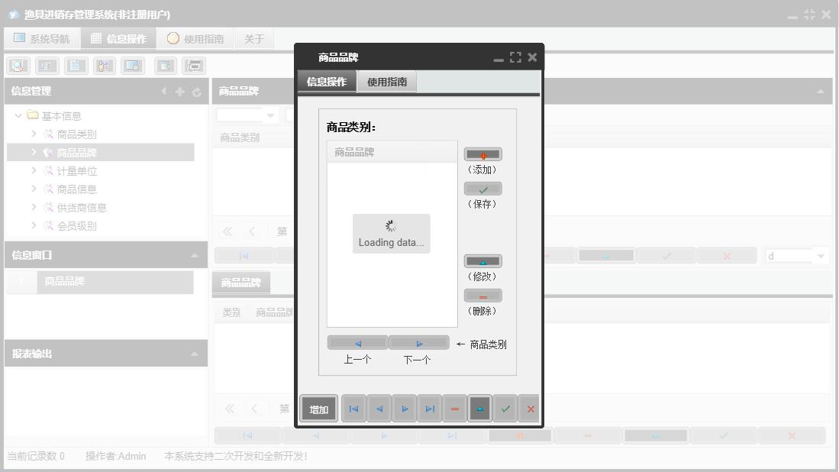This screenshot has width=839, height=472.
Task: Expand the 商品信息 tree node
Action: [x=34, y=189]
